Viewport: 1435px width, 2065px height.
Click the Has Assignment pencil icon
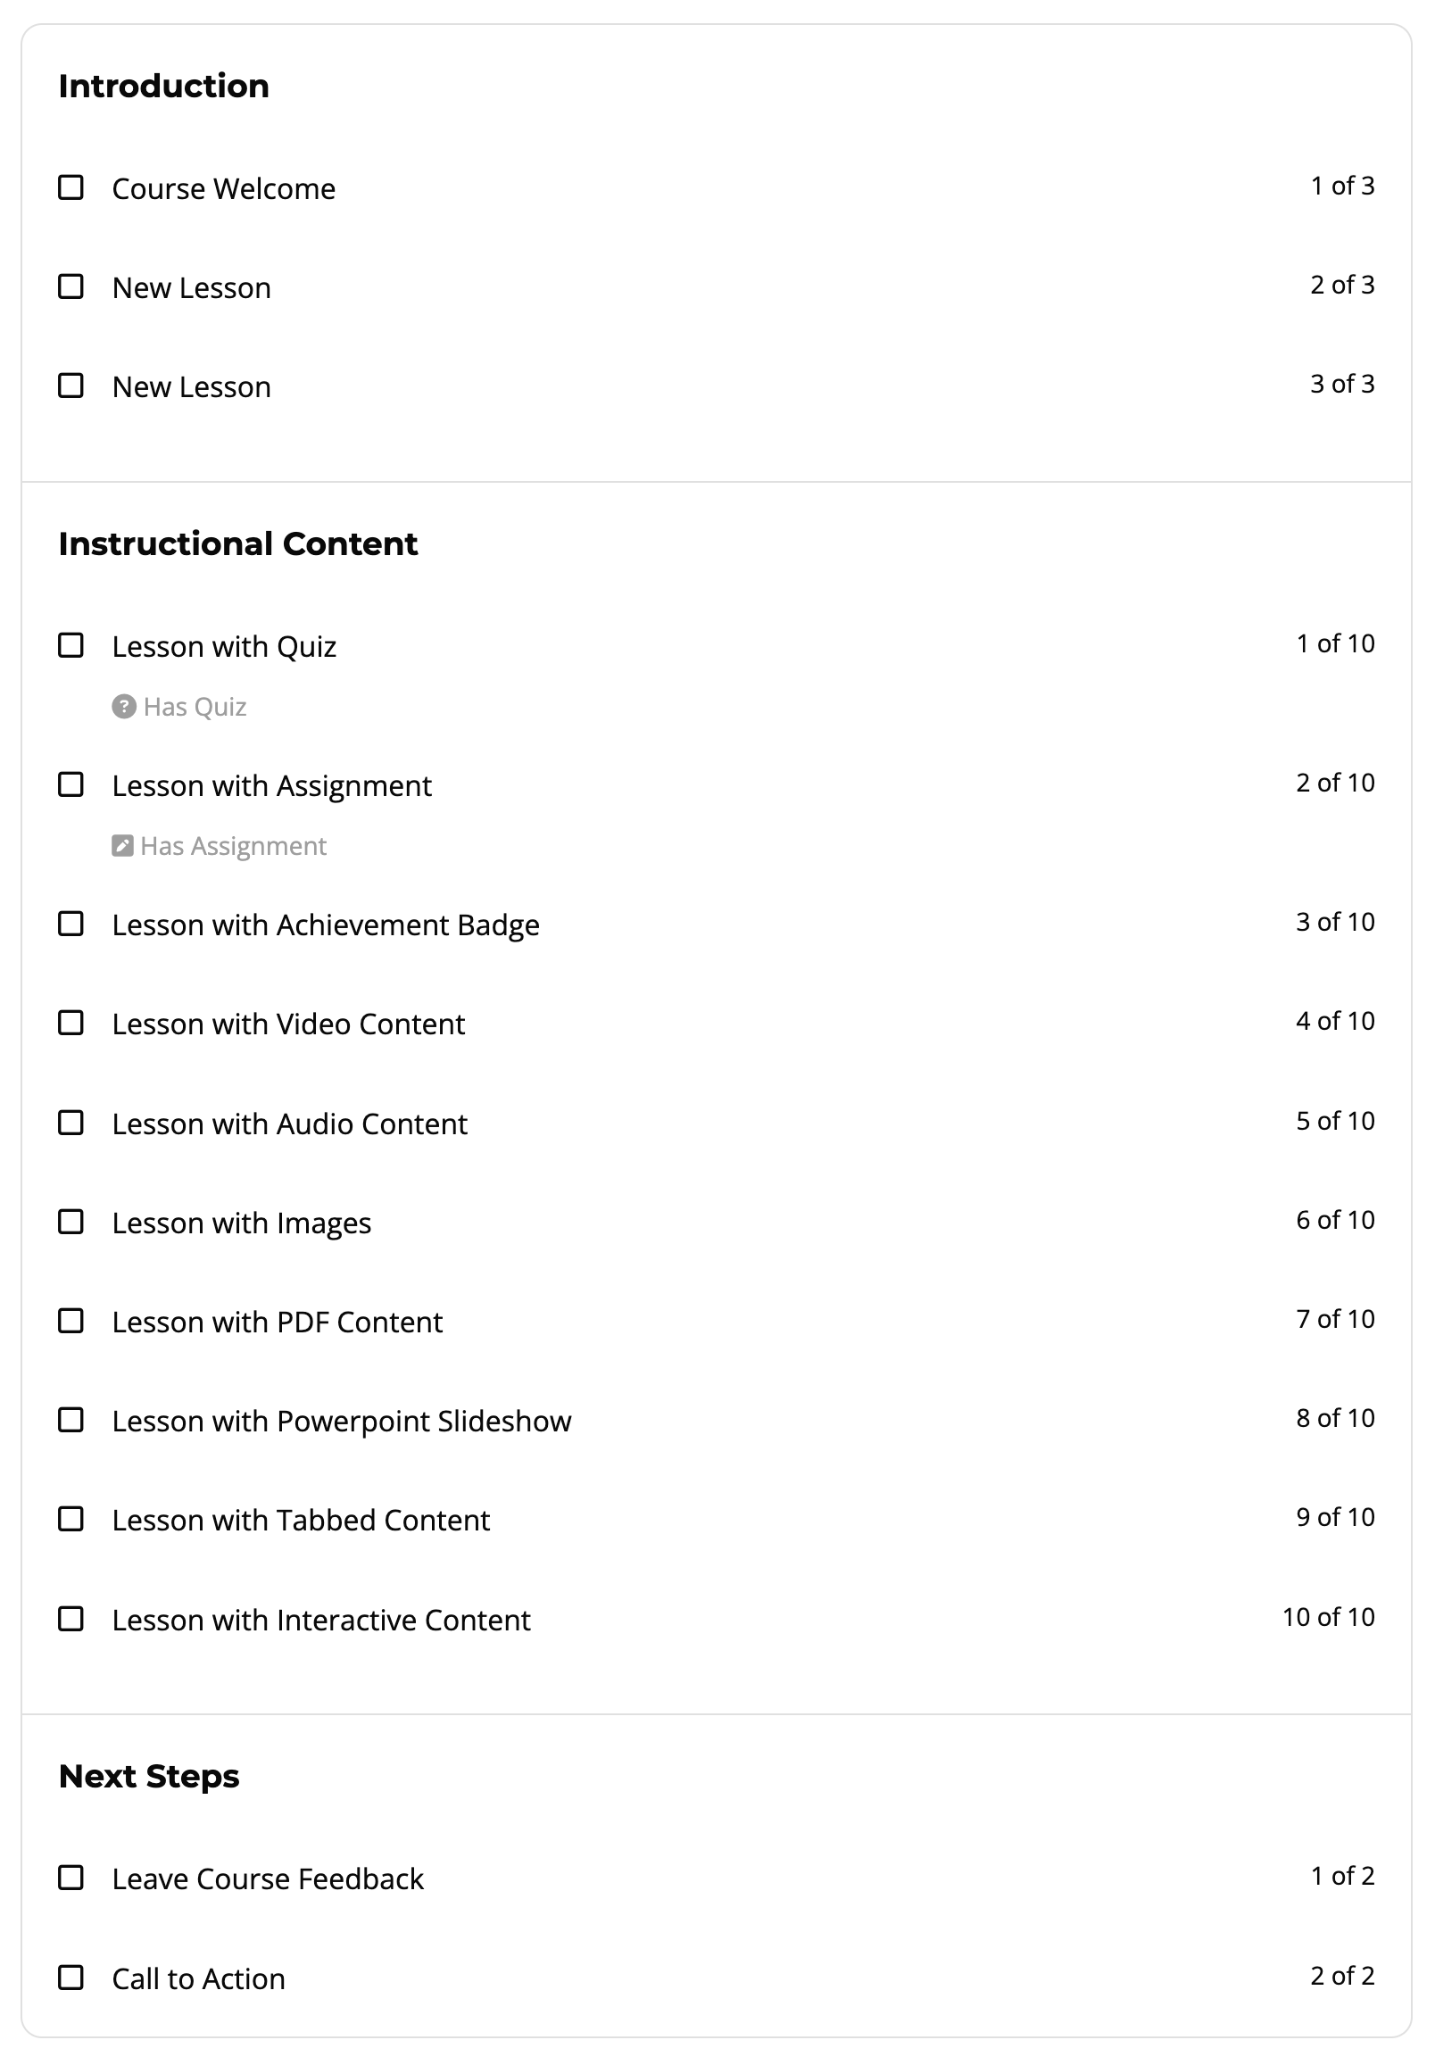[123, 845]
